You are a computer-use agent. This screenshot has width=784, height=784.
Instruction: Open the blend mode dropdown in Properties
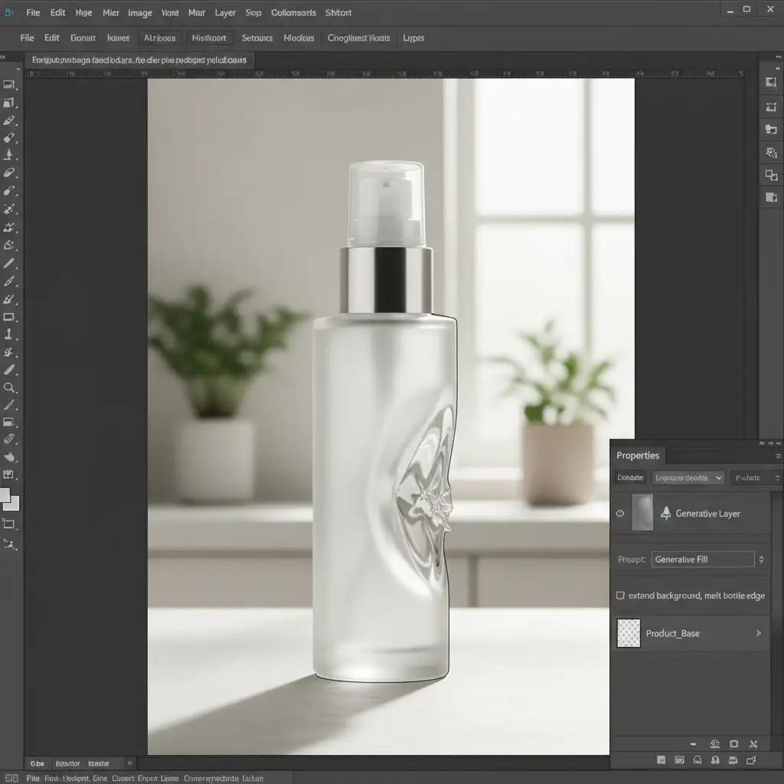(688, 478)
